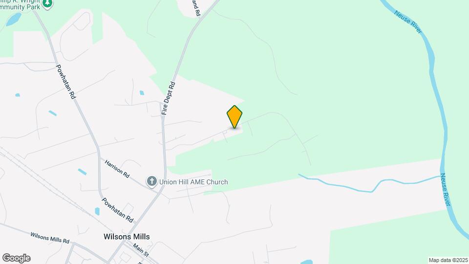Click the orange location marker pin

[x=234, y=117]
